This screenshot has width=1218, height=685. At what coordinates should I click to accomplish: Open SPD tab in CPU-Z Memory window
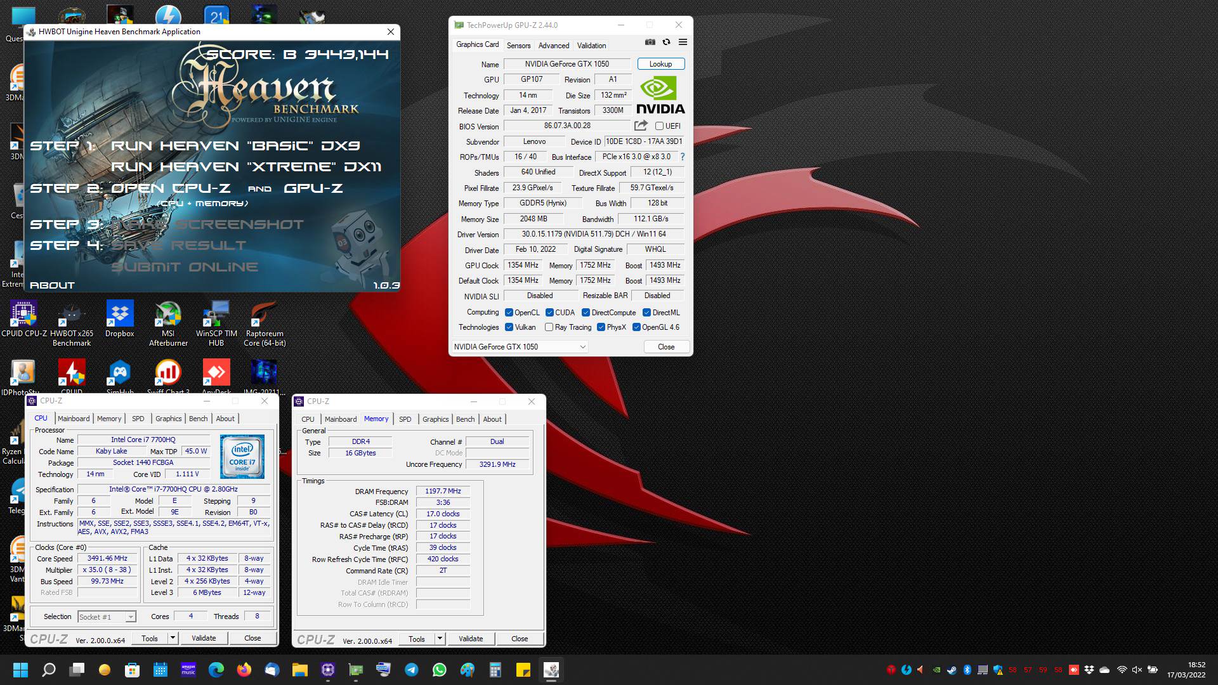pos(405,419)
